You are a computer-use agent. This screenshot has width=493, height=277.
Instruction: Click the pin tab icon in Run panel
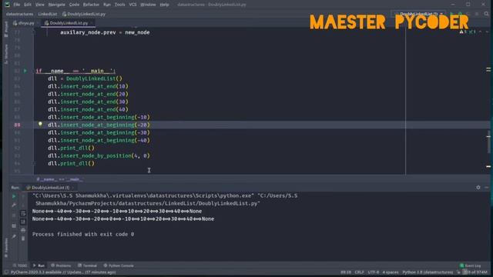pos(14,236)
